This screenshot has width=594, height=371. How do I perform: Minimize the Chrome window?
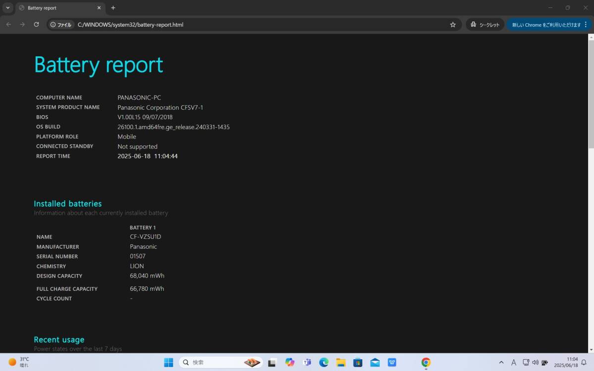pos(551,7)
